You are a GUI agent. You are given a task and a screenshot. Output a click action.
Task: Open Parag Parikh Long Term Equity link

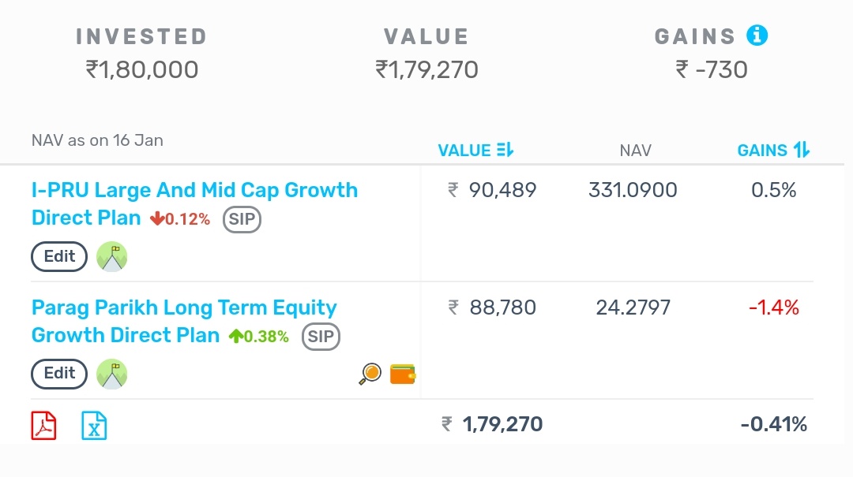(184, 308)
